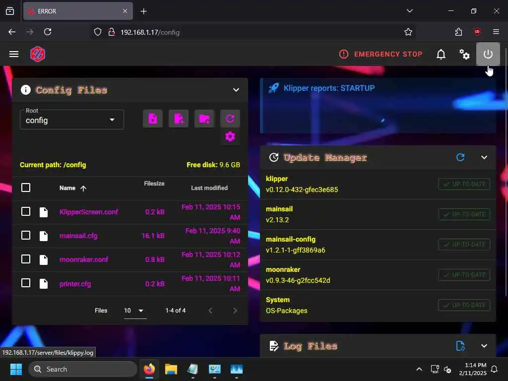Open taskbar clock and date
508x381 pixels.
point(473,369)
